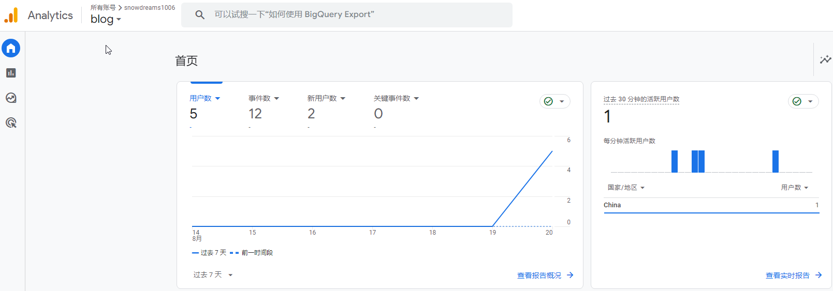The image size is (833, 291).
Task: Click the arrow next to 查看报告概况
Action: click(570, 275)
